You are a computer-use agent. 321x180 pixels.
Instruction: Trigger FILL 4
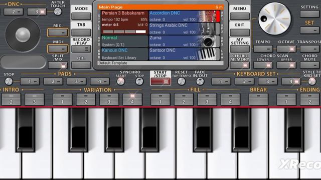tap(230, 99)
